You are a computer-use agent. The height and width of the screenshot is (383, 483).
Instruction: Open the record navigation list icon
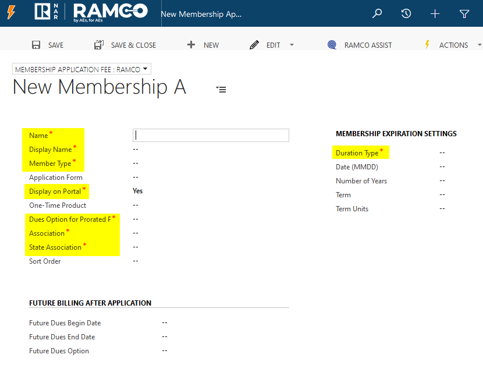221,89
